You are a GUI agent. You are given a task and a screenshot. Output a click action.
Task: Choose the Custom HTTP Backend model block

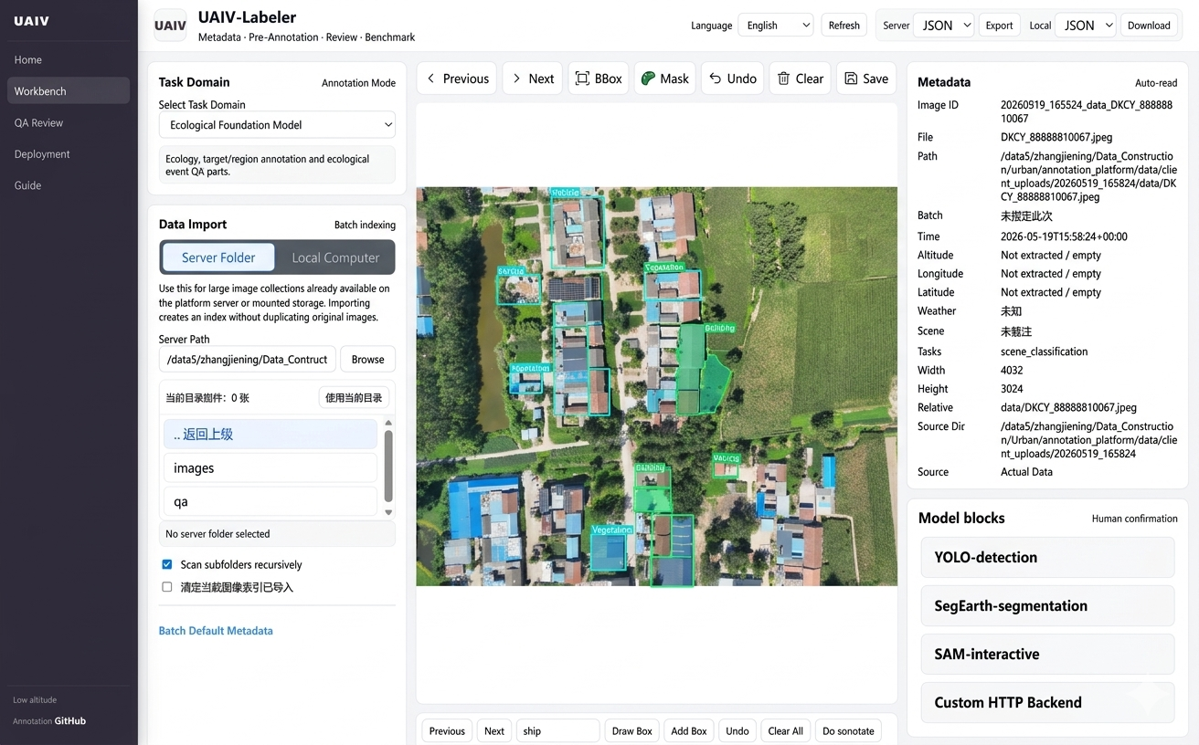1047,702
